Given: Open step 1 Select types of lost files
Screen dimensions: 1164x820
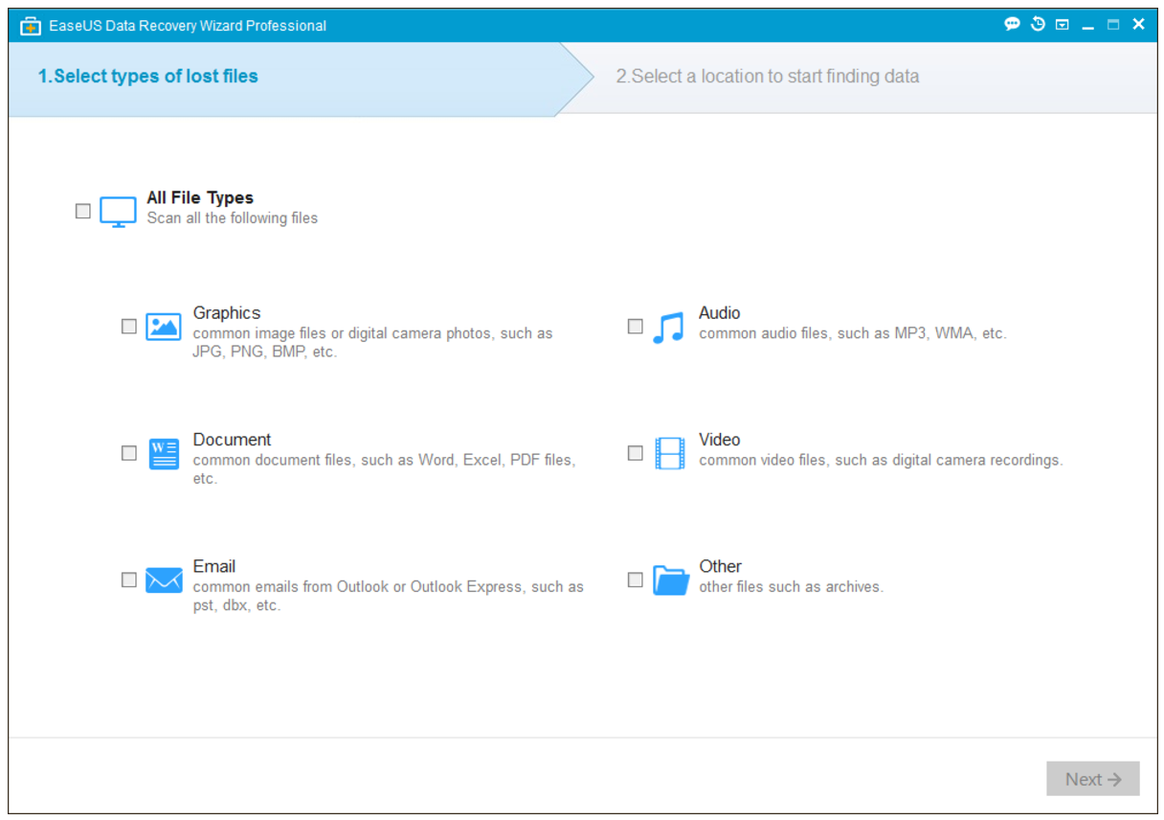Looking at the screenshot, I should click(148, 77).
